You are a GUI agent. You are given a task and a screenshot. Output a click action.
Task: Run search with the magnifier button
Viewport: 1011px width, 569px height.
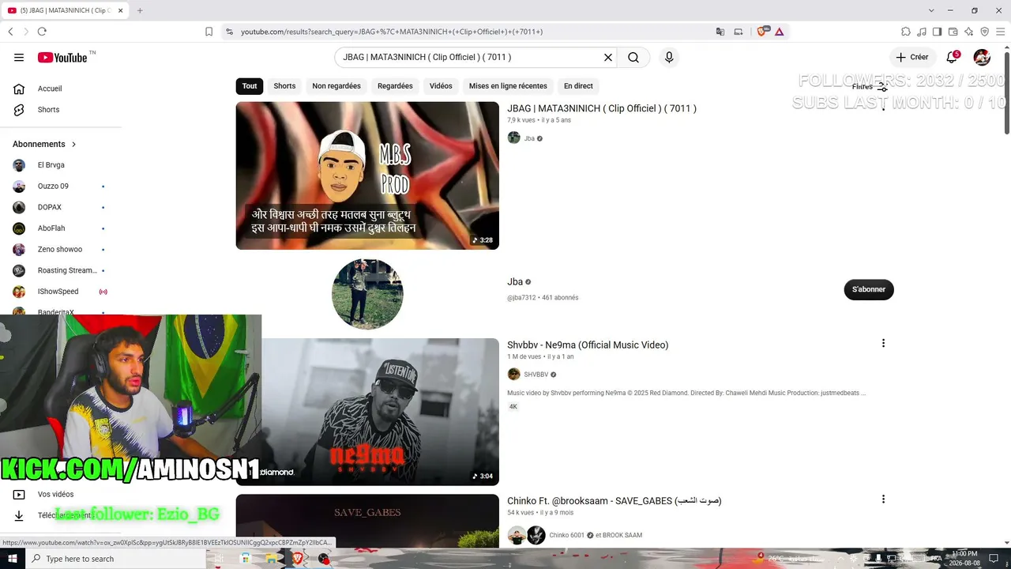tap(633, 58)
